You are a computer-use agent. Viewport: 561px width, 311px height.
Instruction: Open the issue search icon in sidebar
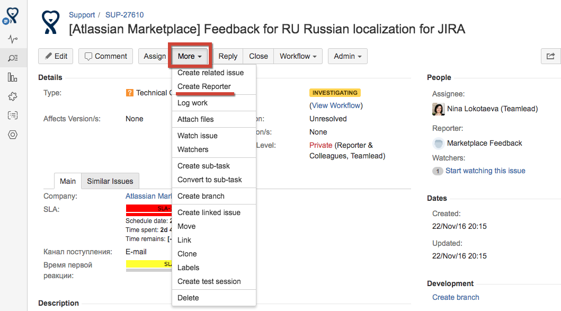click(13, 58)
